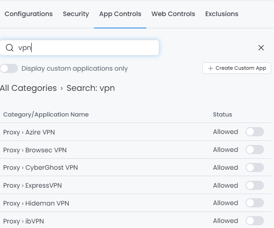The width and height of the screenshot is (274, 228).
Task: Toggle Display custom applications only
Action: [9, 68]
